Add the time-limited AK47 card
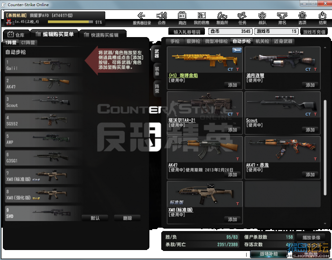 coord(232,174)
